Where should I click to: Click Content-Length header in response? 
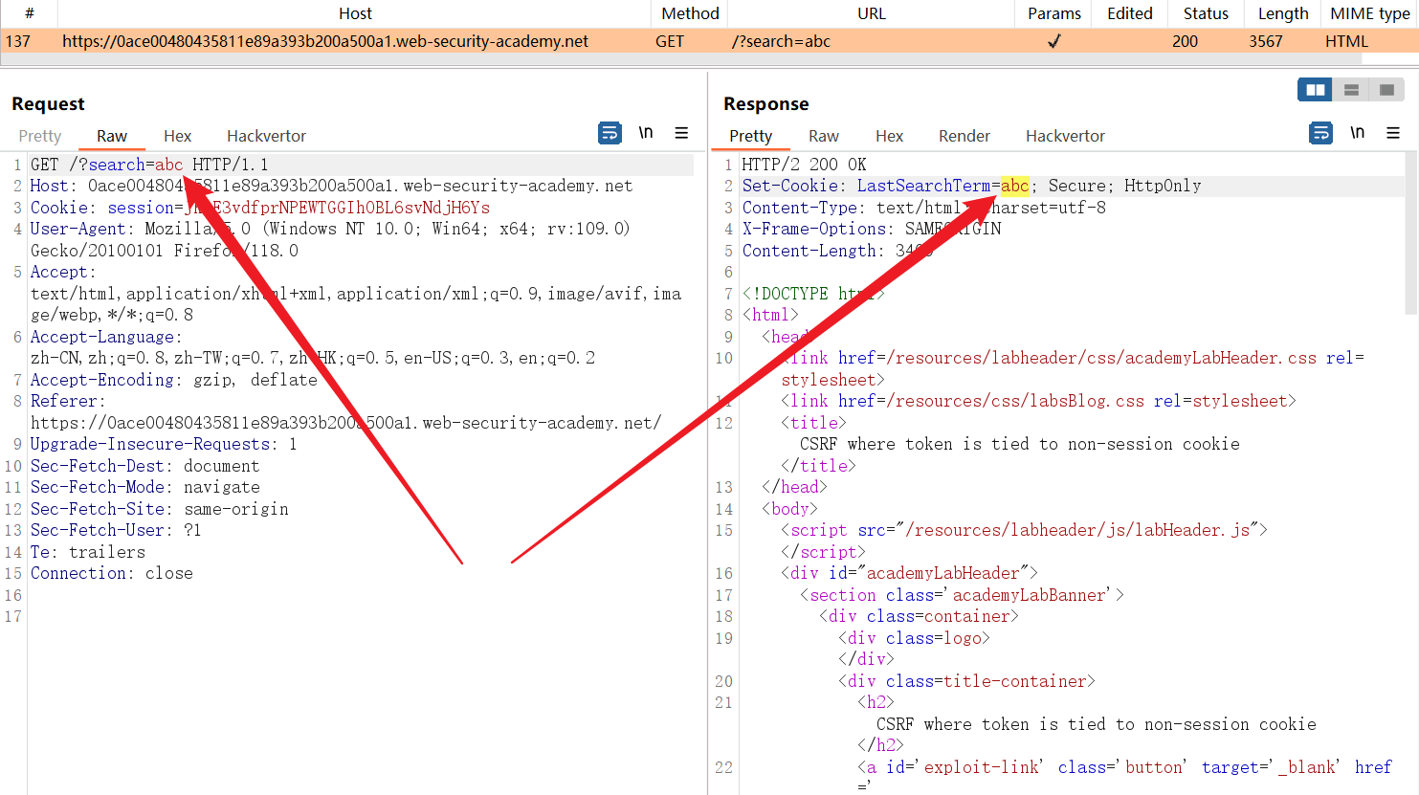pos(837,251)
